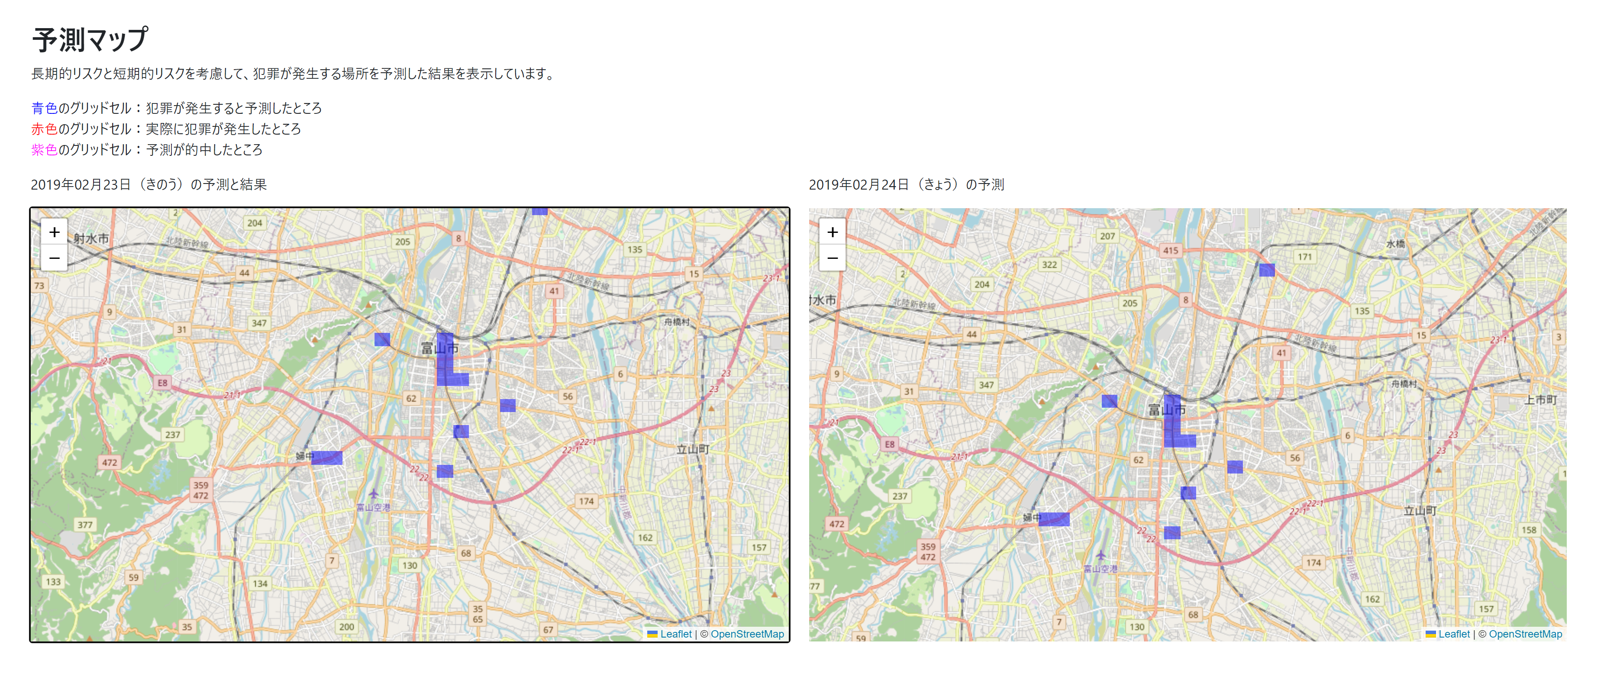The width and height of the screenshot is (1617, 683).
Task: Click the Ukraine flag icon in left map attribution
Action: 651,634
